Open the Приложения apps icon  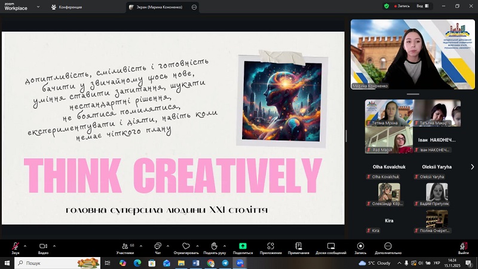(271, 246)
